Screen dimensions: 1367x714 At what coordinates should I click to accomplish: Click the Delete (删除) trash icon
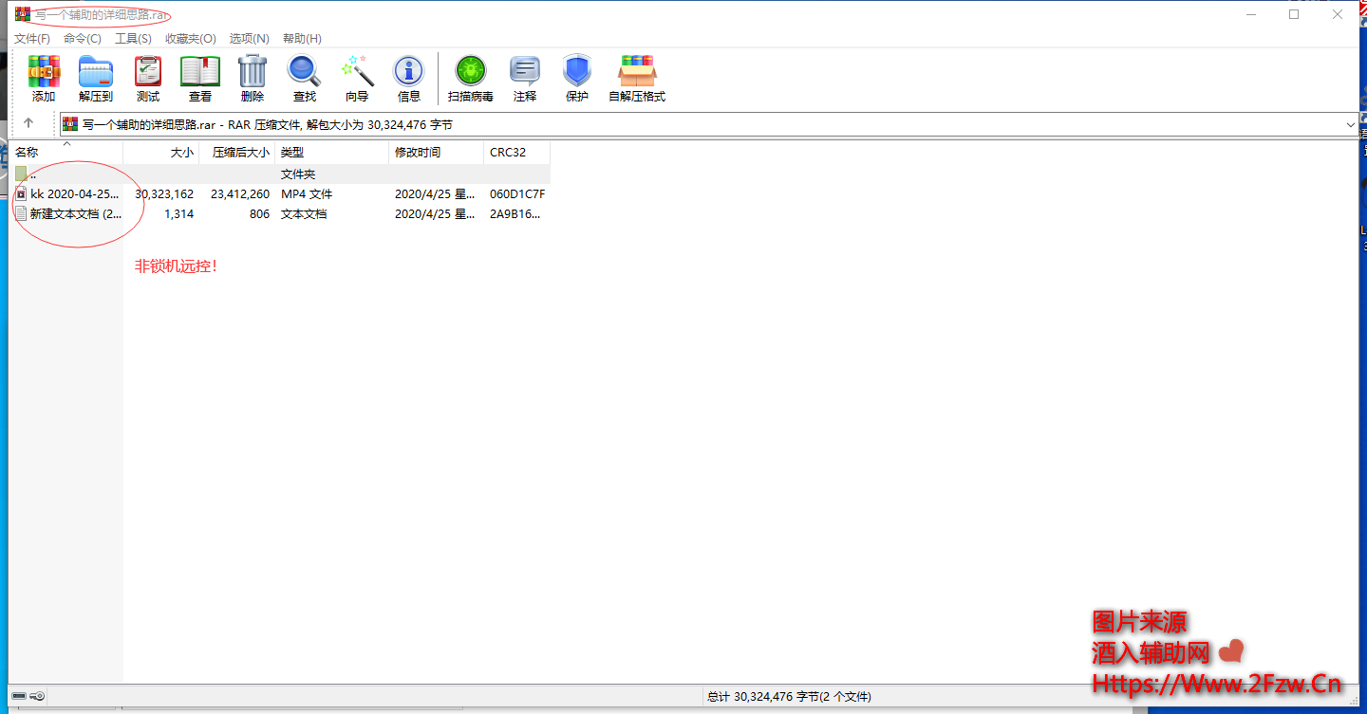coord(253,72)
